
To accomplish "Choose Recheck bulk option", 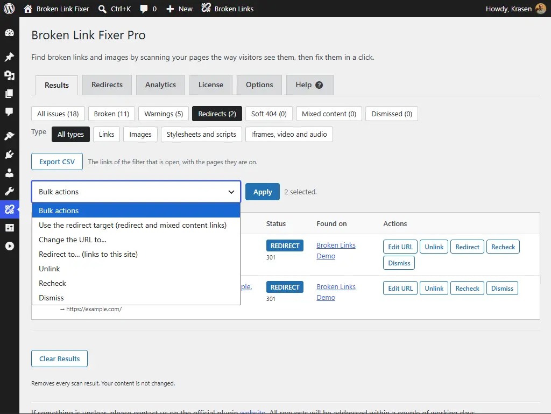I will pos(136,283).
